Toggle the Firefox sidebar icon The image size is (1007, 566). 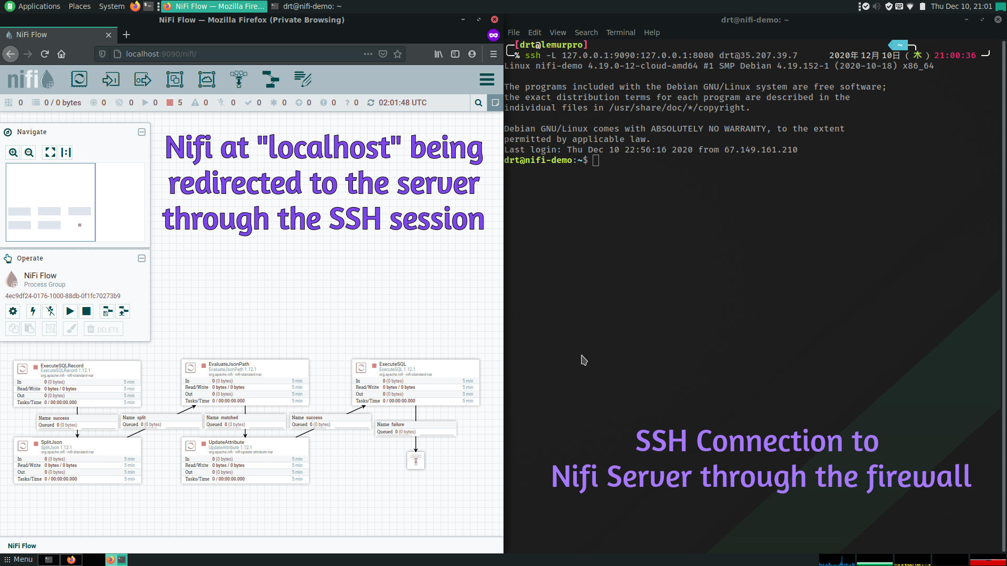[455, 54]
